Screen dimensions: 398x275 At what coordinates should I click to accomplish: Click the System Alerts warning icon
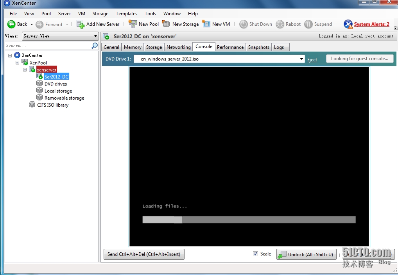coord(348,24)
